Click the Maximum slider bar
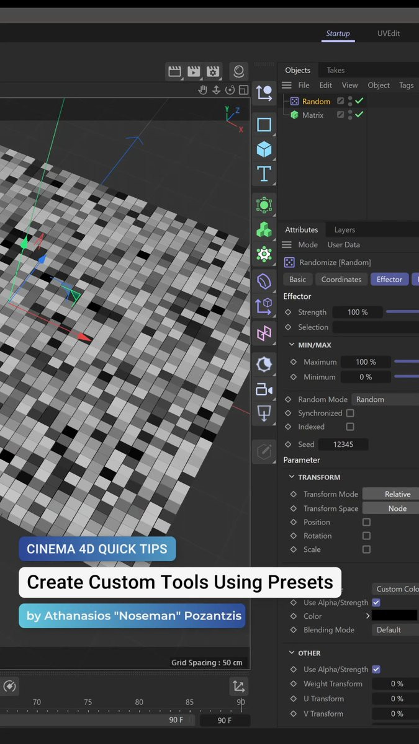This screenshot has width=419, height=744. pyautogui.click(x=406, y=361)
